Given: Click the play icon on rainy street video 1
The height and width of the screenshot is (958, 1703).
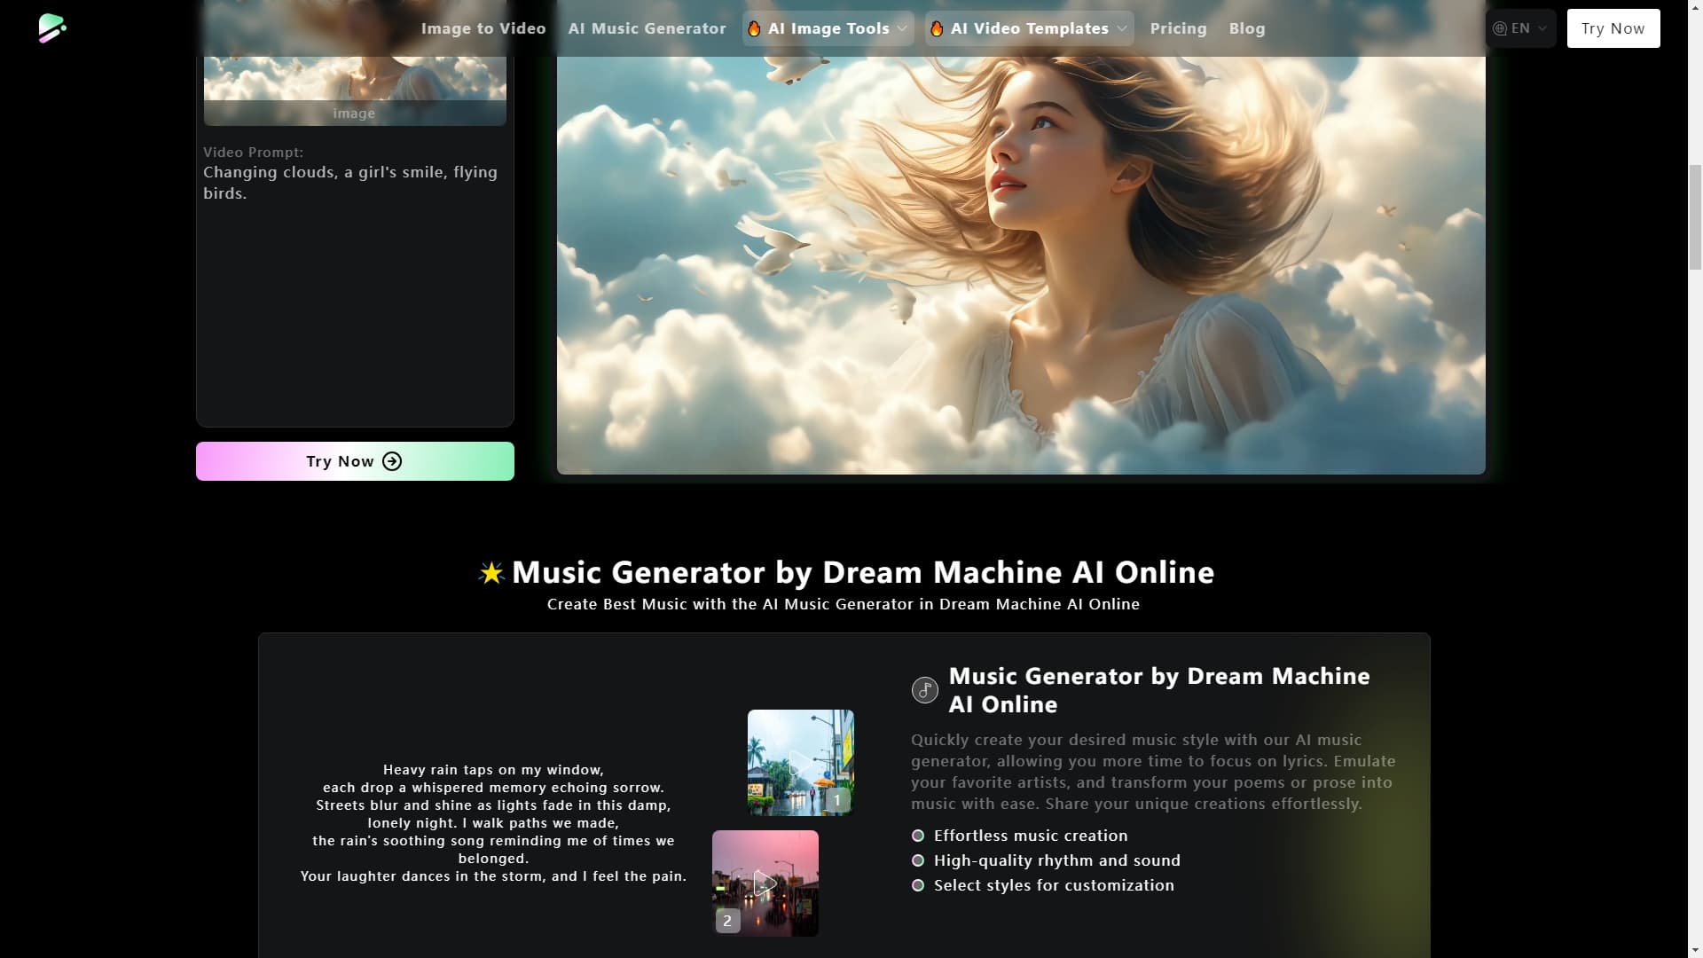Looking at the screenshot, I should tap(799, 761).
